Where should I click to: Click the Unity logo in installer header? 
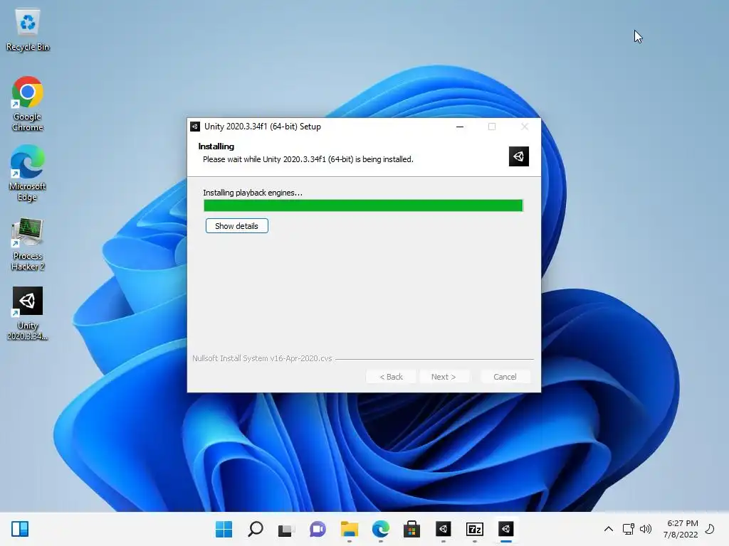pos(518,156)
